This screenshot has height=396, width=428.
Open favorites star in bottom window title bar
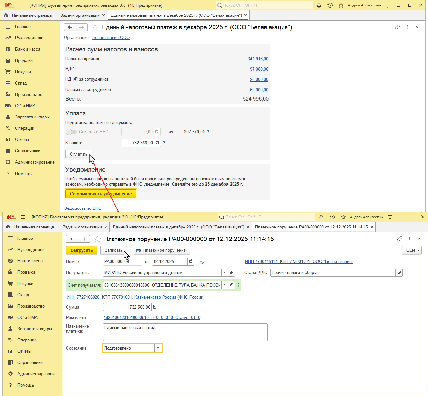pyautogui.click(x=343, y=217)
